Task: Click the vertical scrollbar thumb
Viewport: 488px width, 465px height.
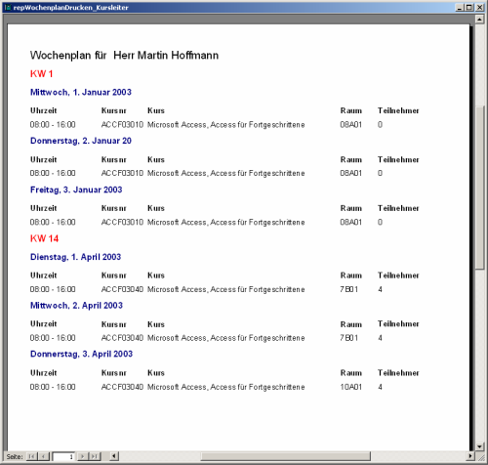Action: [x=479, y=188]
